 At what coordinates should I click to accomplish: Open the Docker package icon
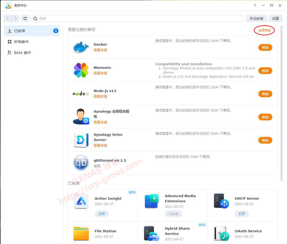point(80,47)
